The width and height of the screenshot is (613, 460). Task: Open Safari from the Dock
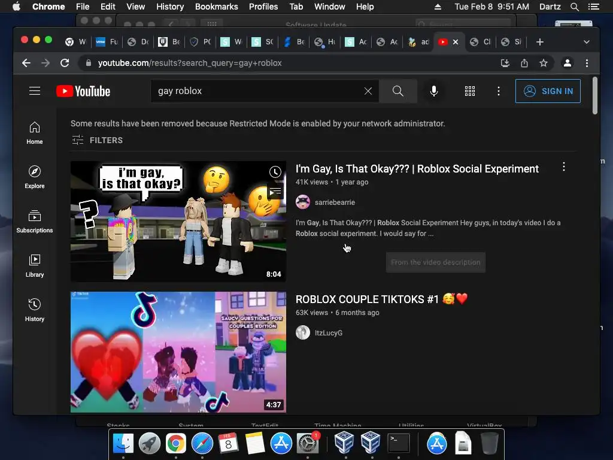[x=202, y=443]
